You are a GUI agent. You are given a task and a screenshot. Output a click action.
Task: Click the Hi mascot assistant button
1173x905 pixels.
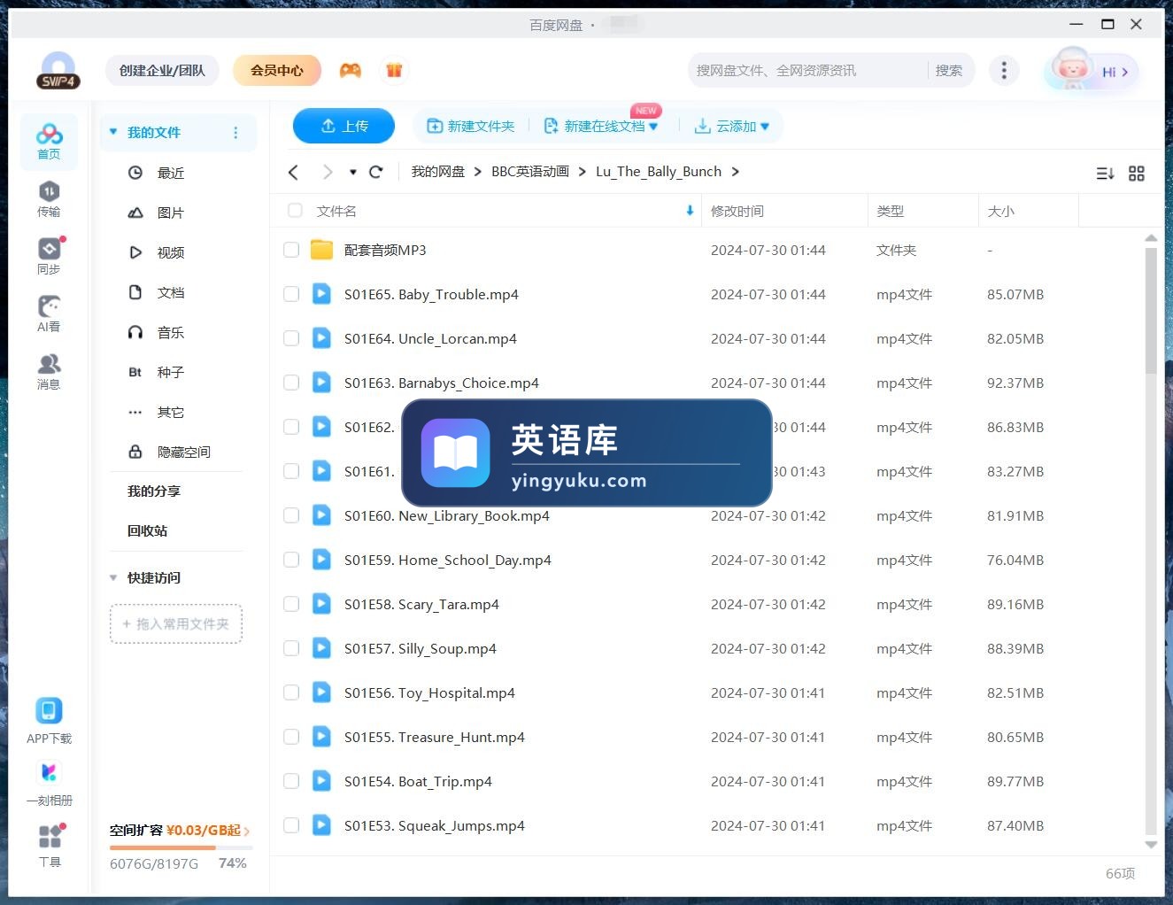click(x=1092, y=71)
